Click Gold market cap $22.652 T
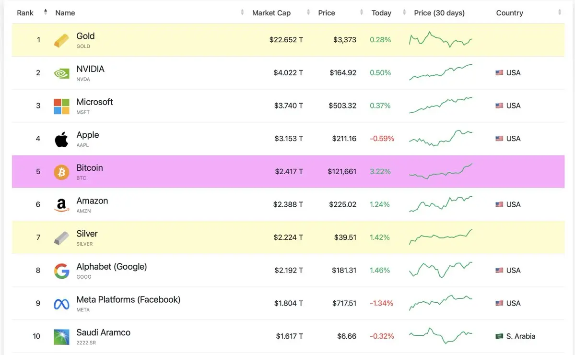This screenshot has width=575, height=355. [286, 40]
